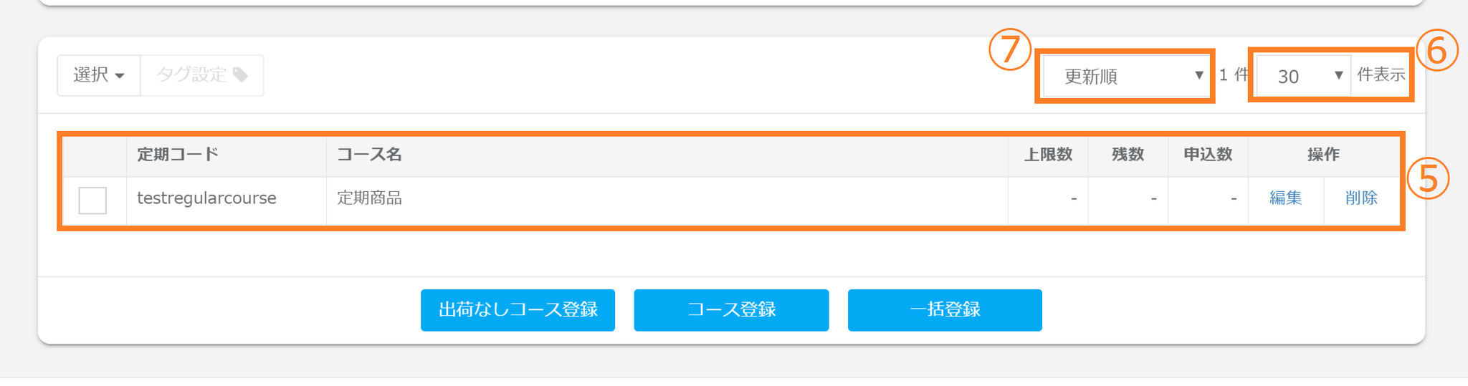Viewport: 1468px width, 386px height.
Task: Open the 選択 dropdown button
Action: pyautogui.click(x=98, y=75)
